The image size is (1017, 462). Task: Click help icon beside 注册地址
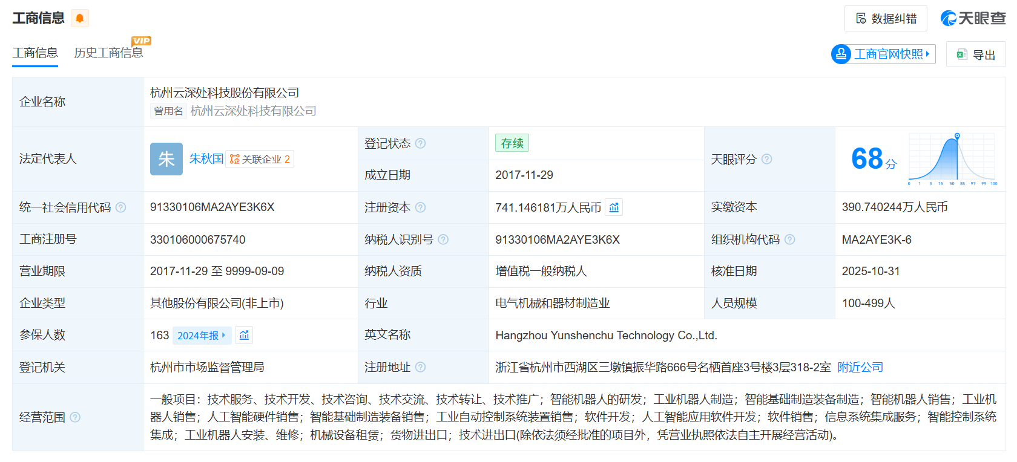coord(420,367)
